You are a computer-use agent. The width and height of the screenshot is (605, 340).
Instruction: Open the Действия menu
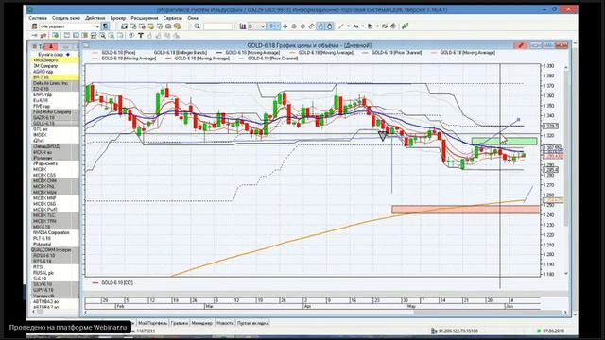pos(95,18)
